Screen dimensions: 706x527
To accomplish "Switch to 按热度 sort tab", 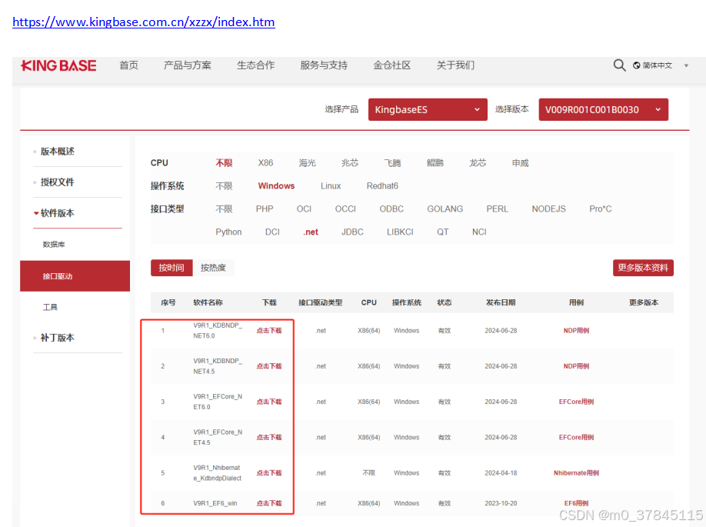I will tap(213, 268).
